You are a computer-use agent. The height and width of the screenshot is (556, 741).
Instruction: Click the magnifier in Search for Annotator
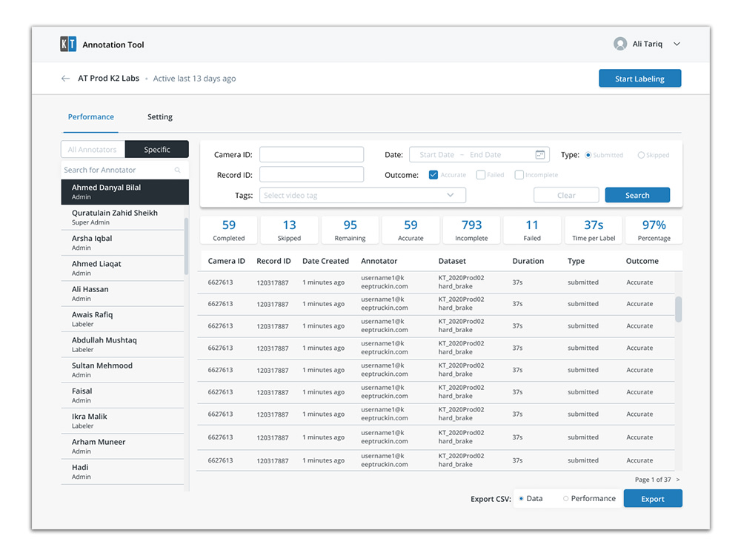(177, 170)
